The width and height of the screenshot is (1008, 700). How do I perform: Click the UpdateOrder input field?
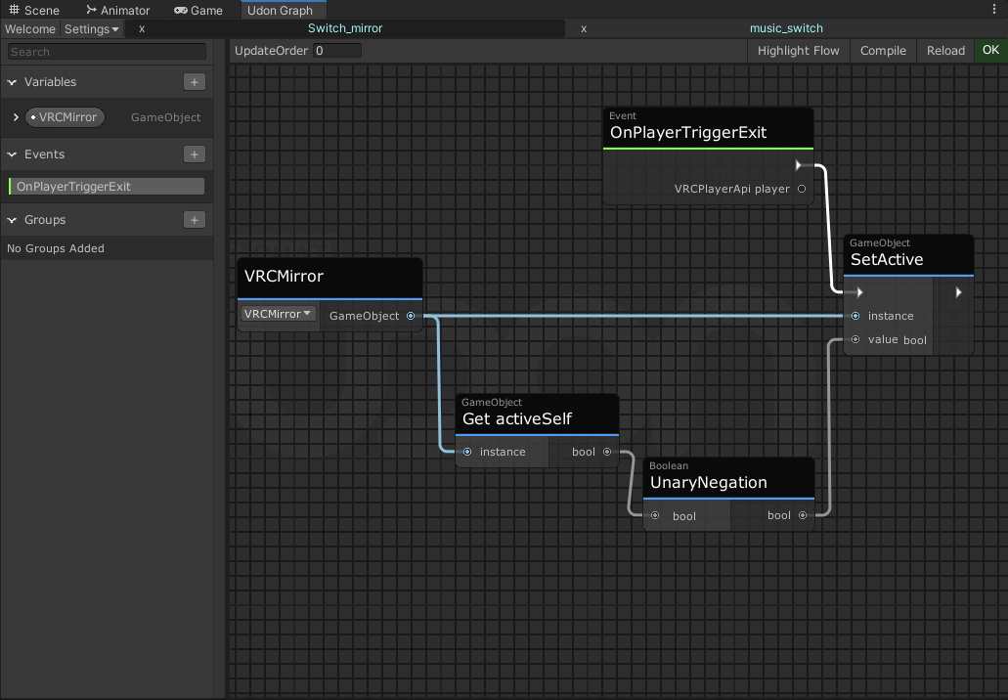pos(336,51)
